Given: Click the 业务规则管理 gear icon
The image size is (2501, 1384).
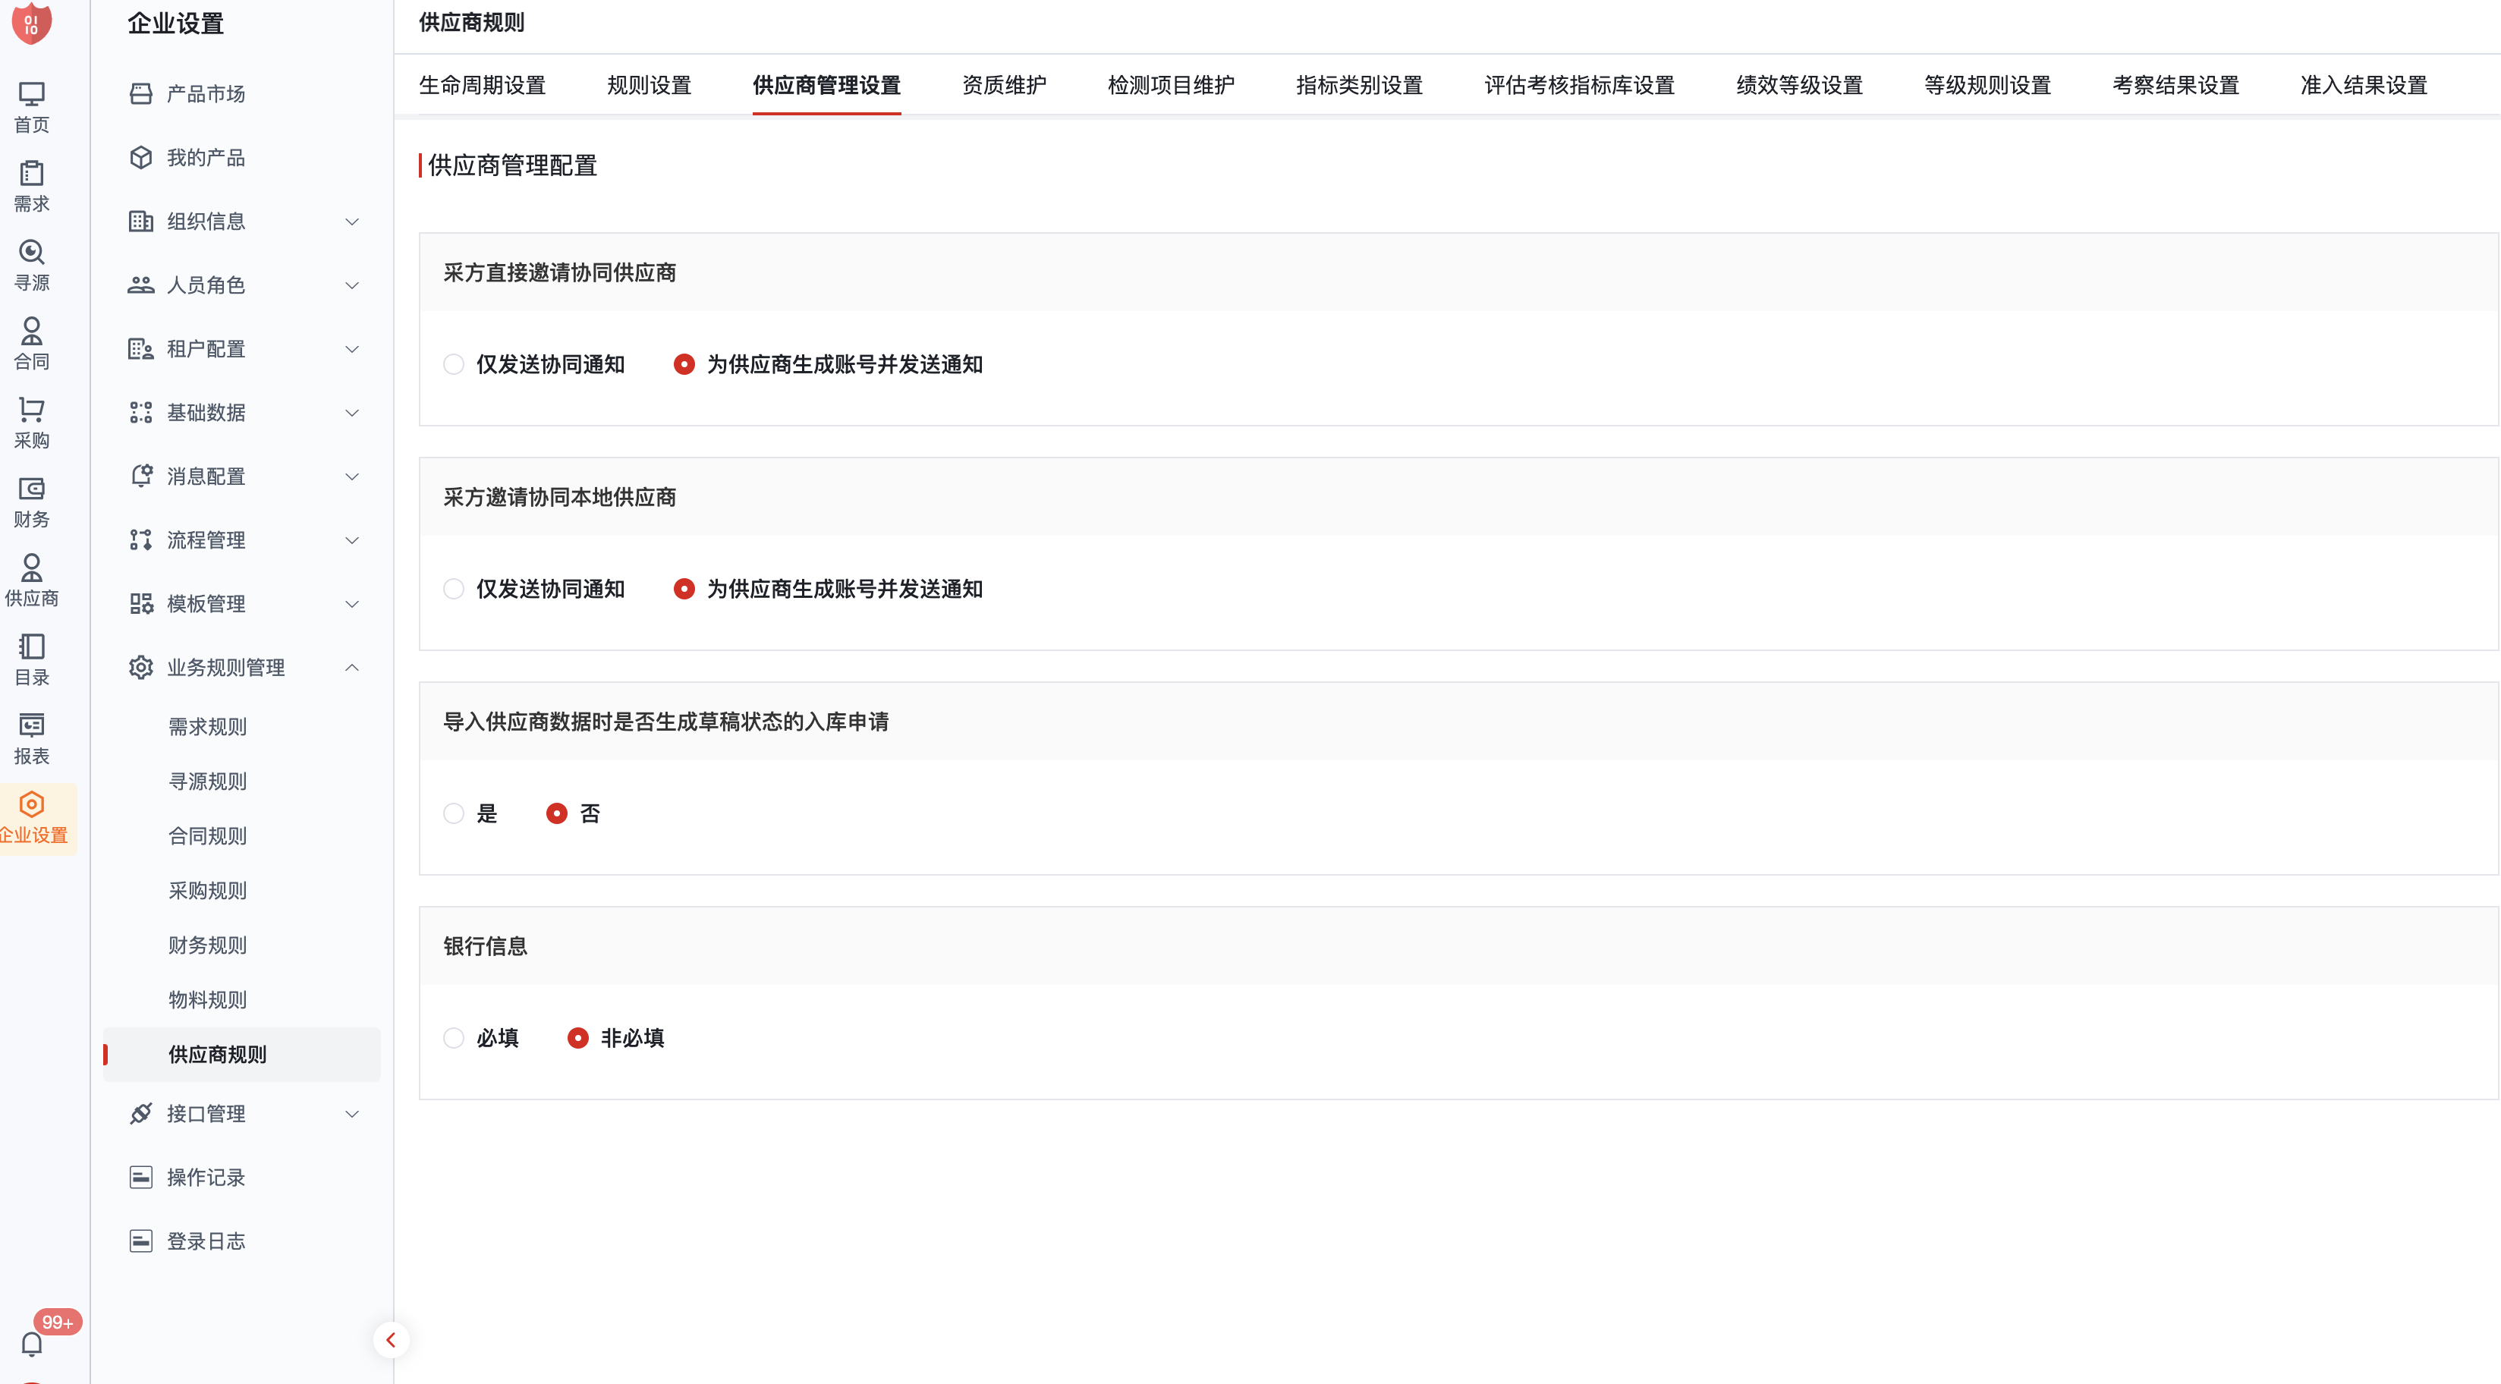Looking at the screenshot, I should coord(141,668).
